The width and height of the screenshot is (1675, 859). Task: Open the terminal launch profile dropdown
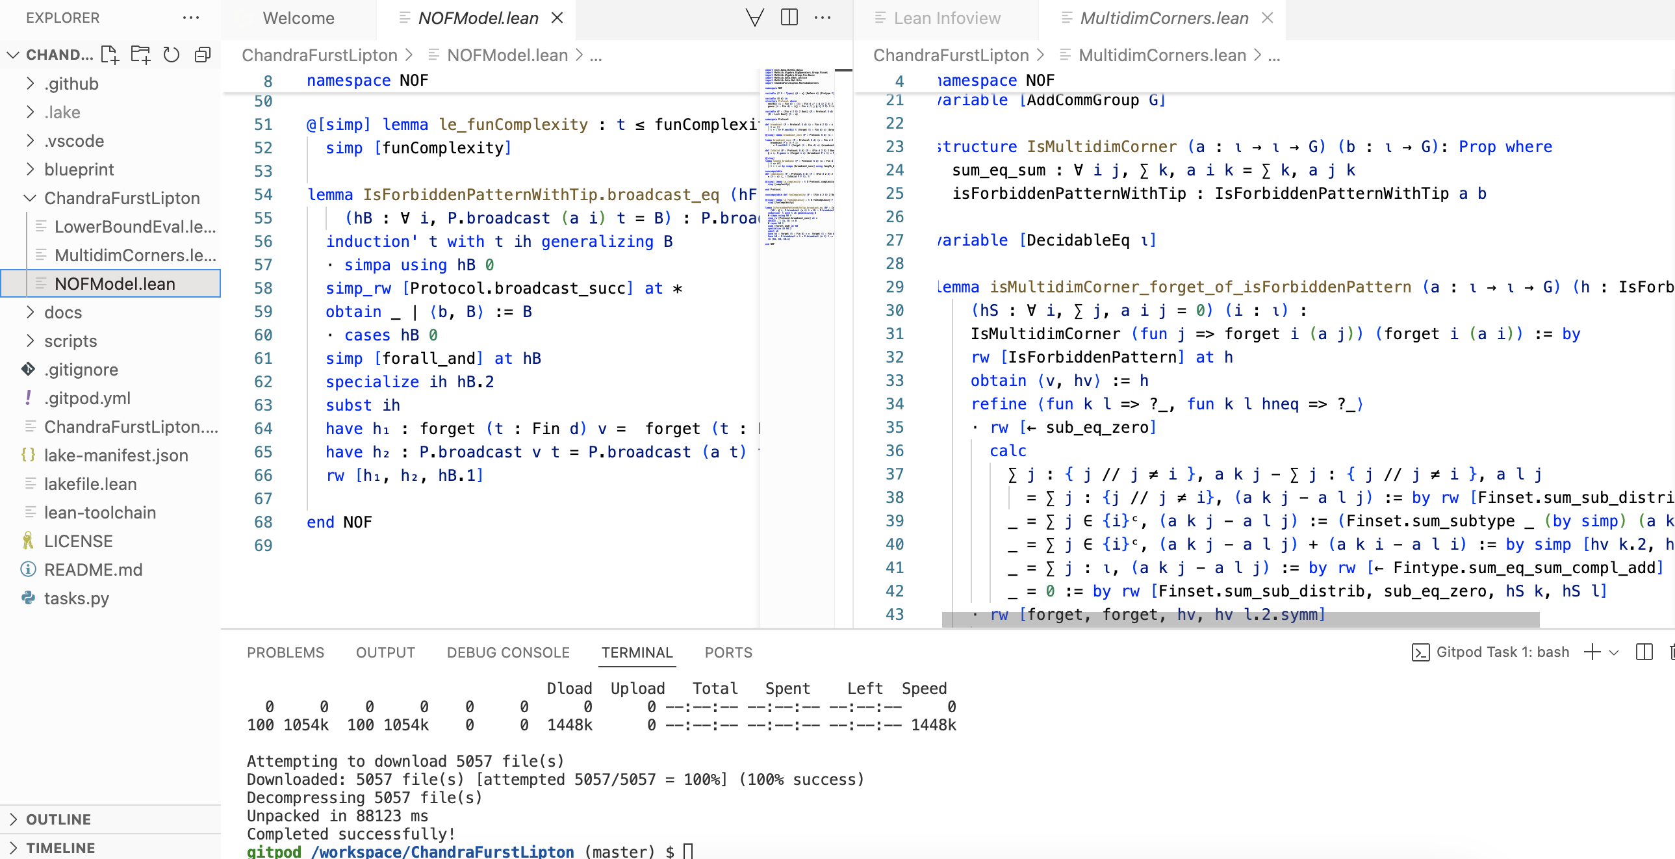1614,652
